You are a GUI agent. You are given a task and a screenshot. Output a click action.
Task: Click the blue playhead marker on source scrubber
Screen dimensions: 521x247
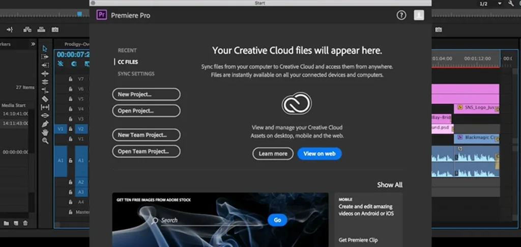point(79,14)
